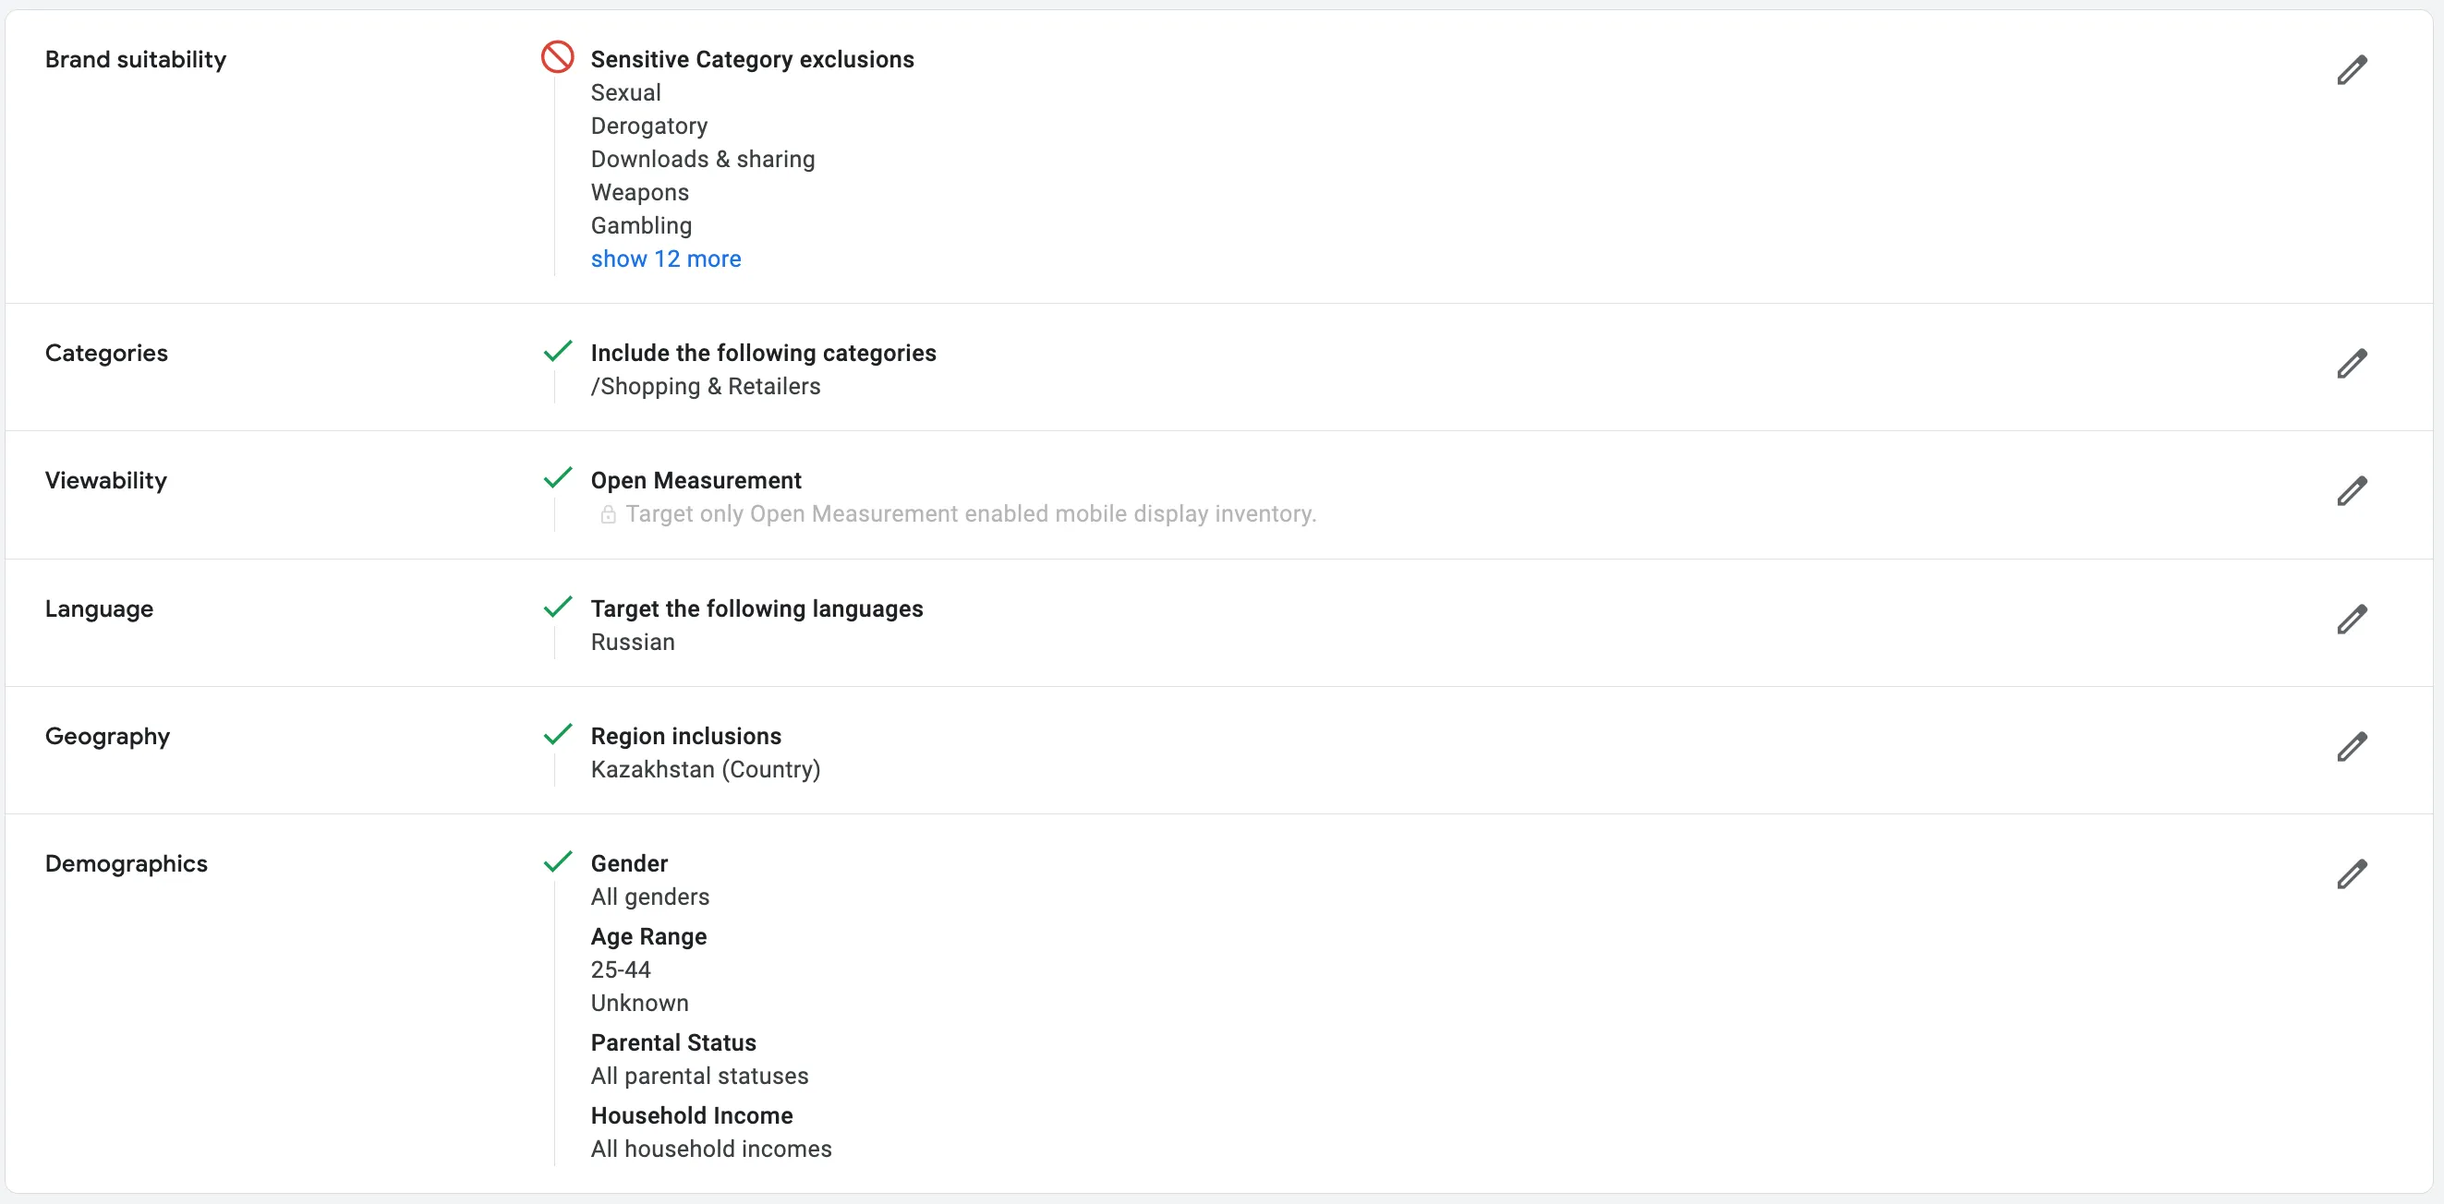Click the 'Brand suitability' row label

[136, 60]
